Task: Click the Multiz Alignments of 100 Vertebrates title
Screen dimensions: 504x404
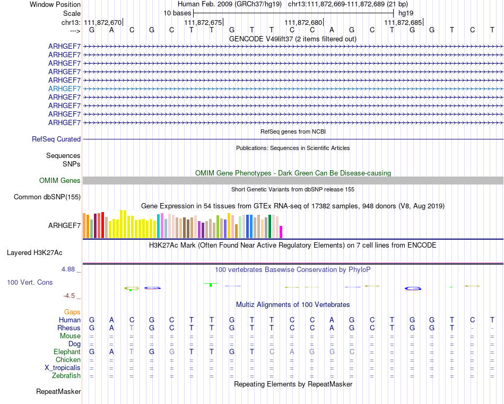Action: (x=293, y=304)
